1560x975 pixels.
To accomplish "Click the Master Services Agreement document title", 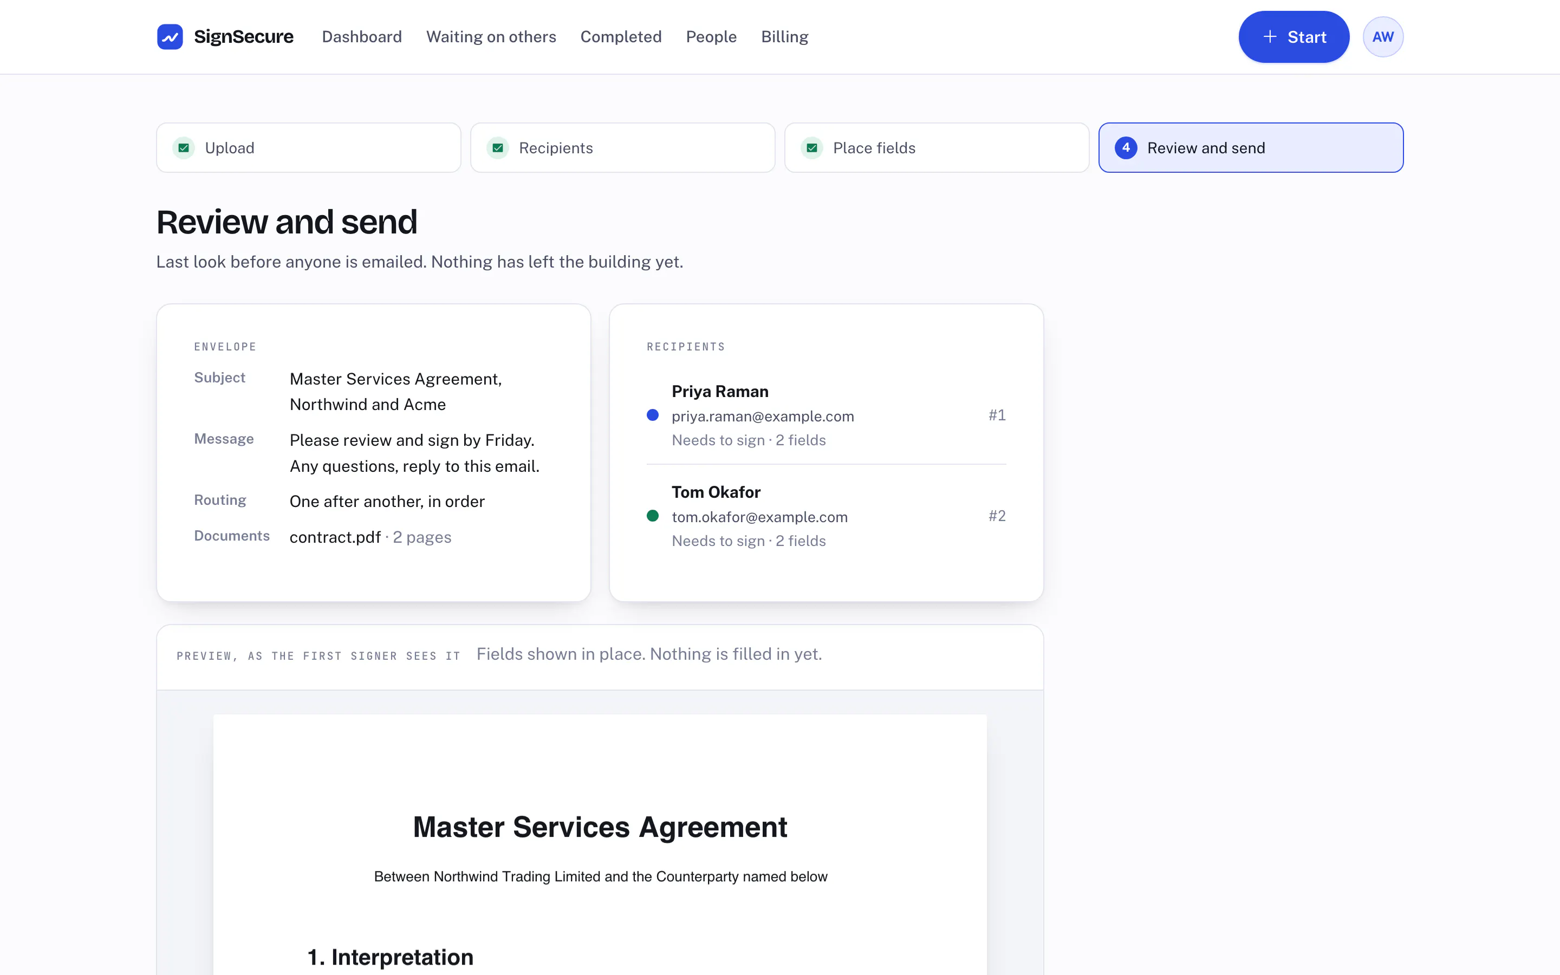I will [600, 827].
